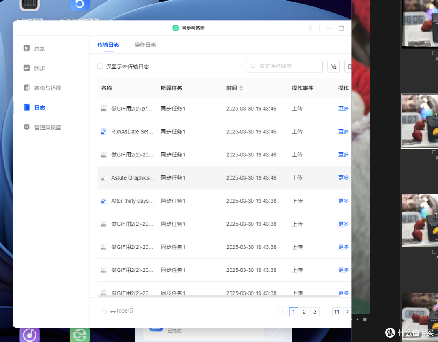Open the filter icon beside the search box
The width and height of the screenshot is (438, 342).
(x=333, y=66)
